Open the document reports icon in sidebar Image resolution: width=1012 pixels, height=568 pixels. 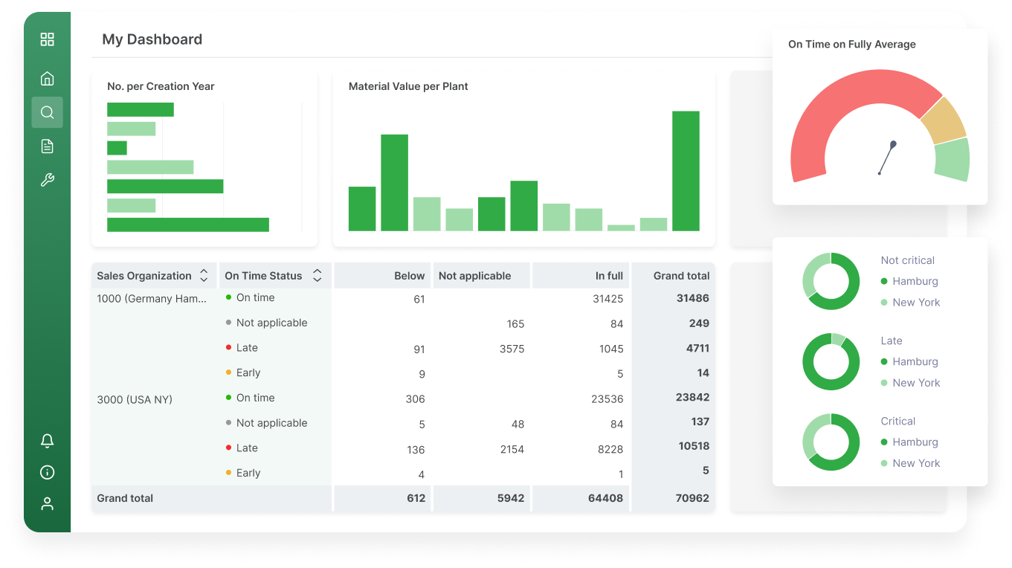pyautogui.click(x=47, y=146)
